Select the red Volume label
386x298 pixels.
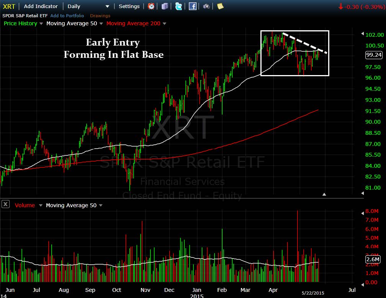pos(25,205)
